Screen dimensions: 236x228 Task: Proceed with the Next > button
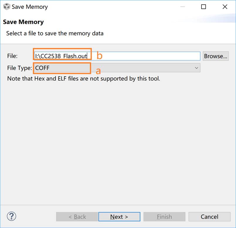point(119,217)
